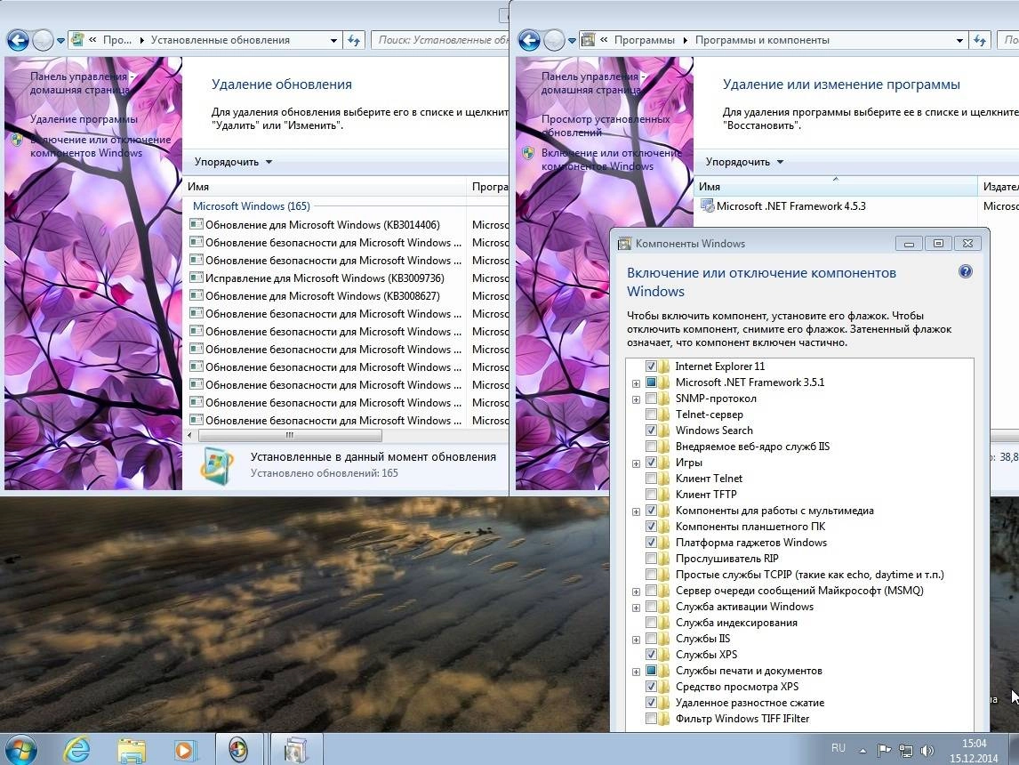Enable Клиент Telnet checkbox
The image size is (1019, 765).
click(x=651, y=478)
